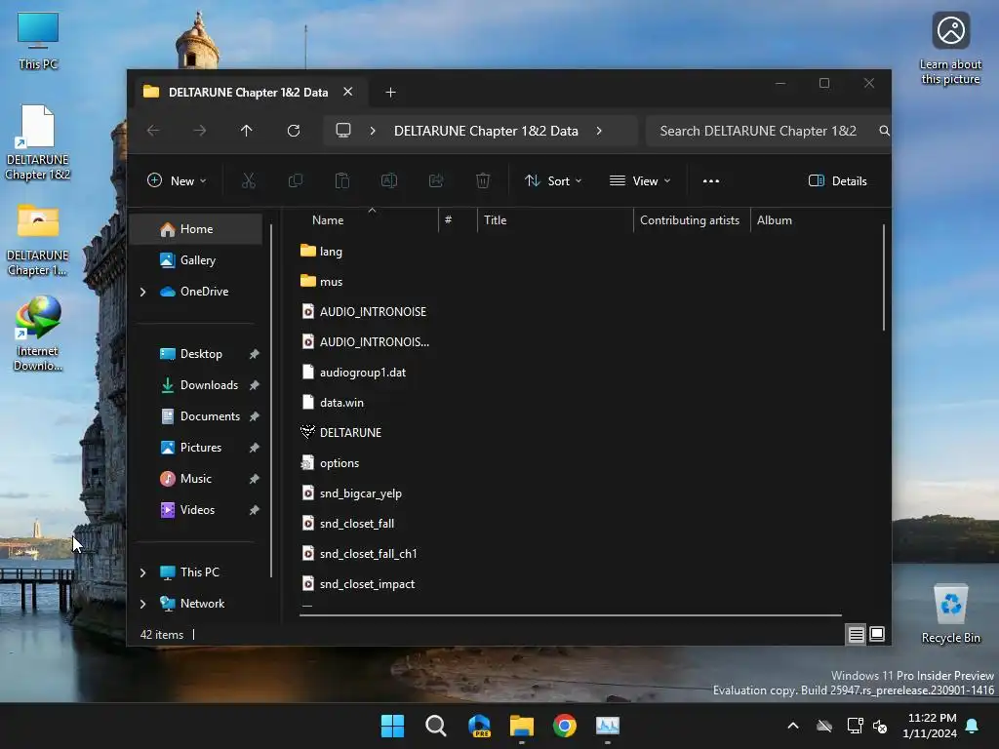Launch Google Chrome from taskbar
Viewport: 999px width, 749px height.
click(565, 726)
